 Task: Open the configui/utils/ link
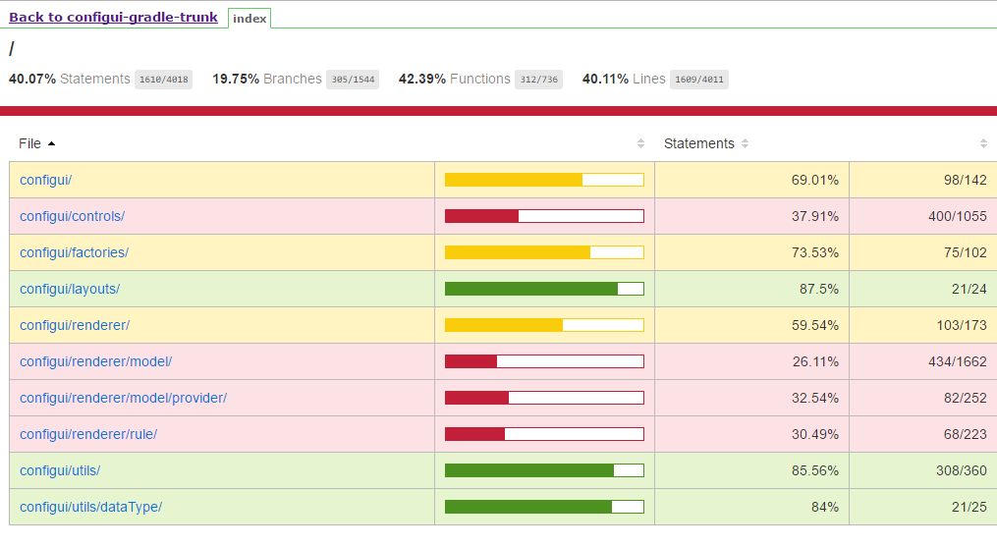click(x=60, y=470)
